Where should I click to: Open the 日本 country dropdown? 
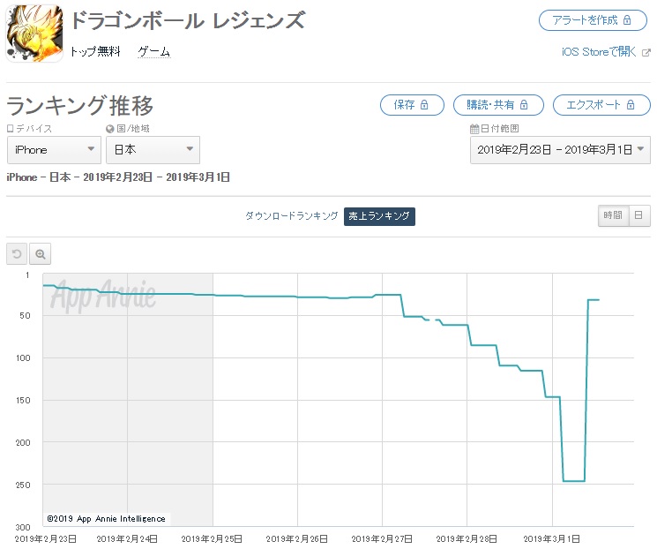(x=153, y=150)
